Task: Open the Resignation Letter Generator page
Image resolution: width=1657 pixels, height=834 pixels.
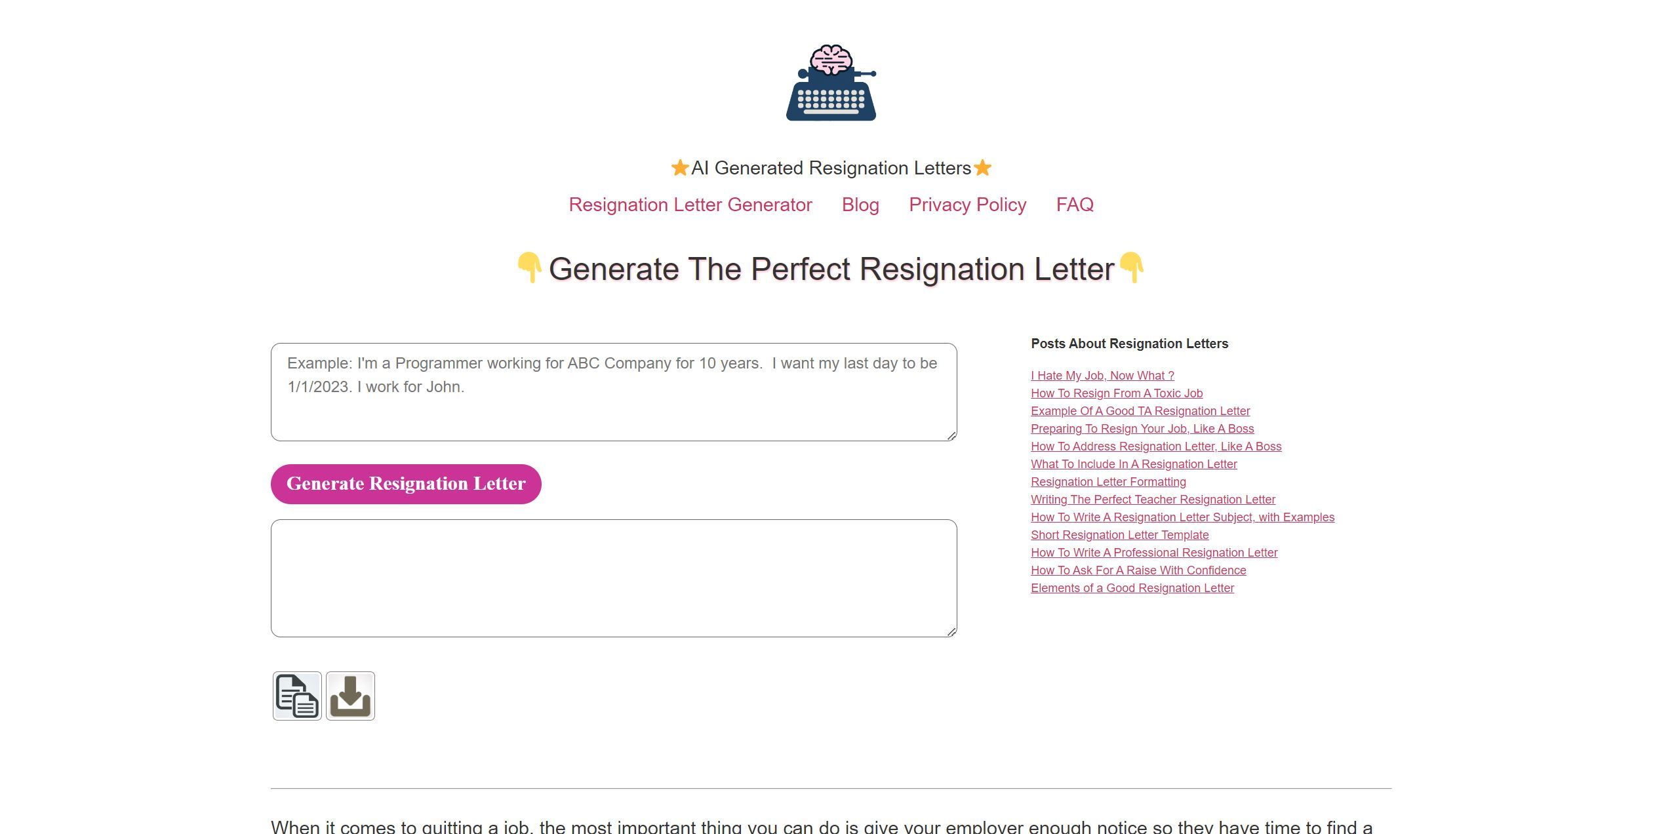Action: [x=689, y=203]
